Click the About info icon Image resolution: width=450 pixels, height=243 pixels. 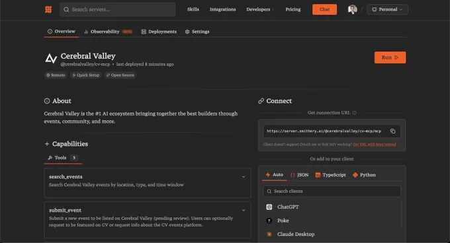[x=47, y=101]
